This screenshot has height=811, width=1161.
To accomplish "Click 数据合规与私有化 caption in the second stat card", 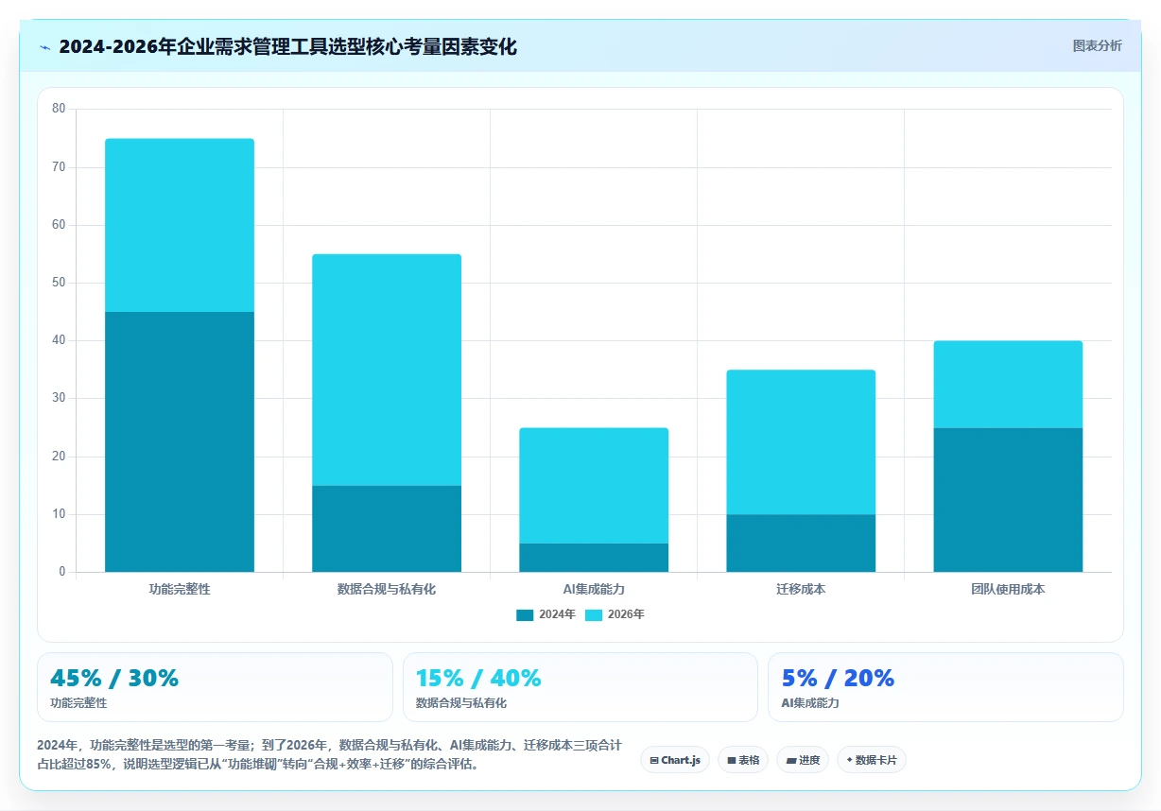I will pos(461,703).
